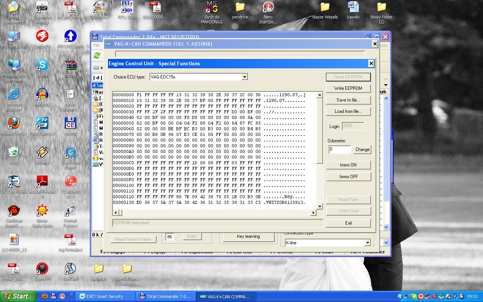The height and width of the screenshot is (302, 483).
Task: Click Exit in Special Functions dialog
Action: (x=348, y=223)
